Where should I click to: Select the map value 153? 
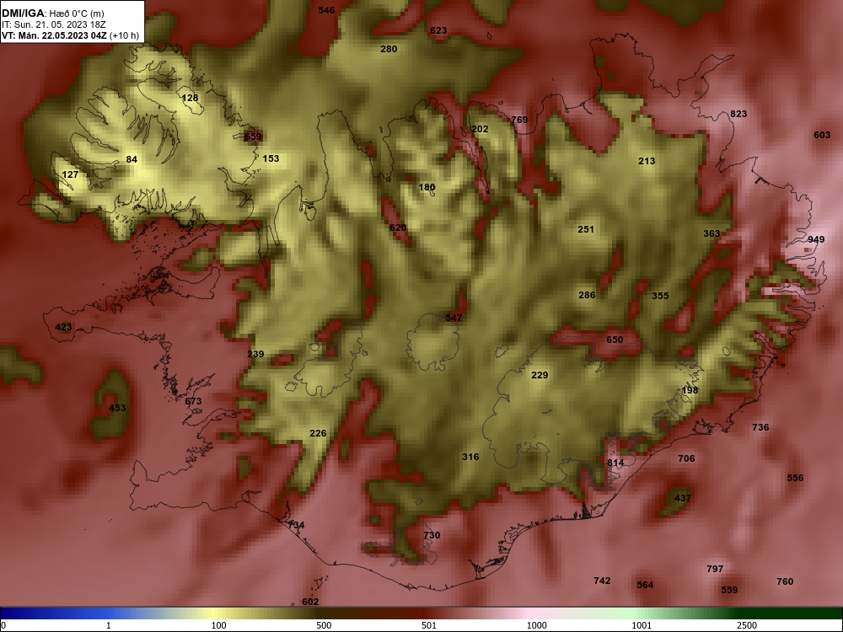[x=271, y=158]
